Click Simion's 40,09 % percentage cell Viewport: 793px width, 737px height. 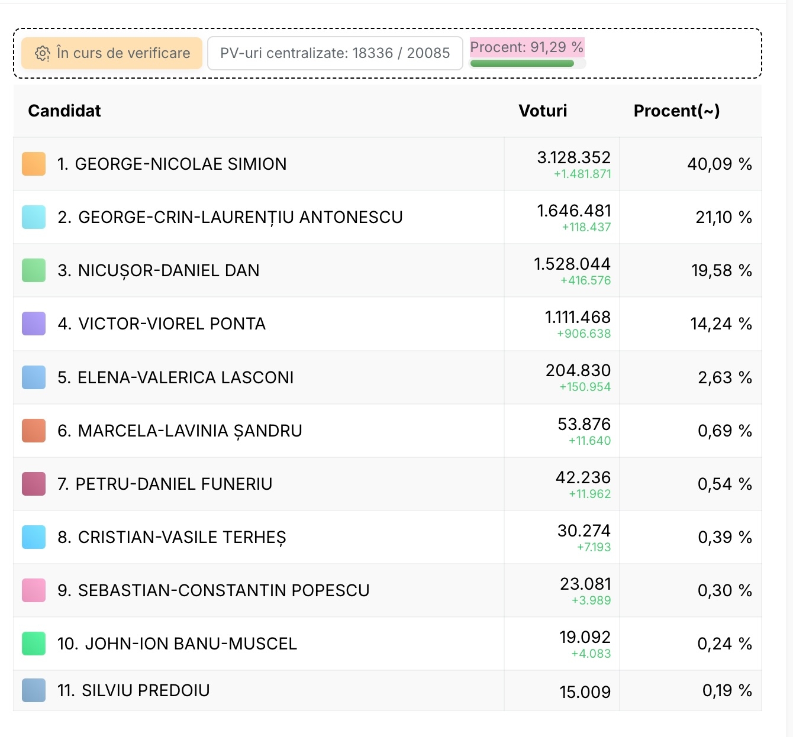pos(719,164)
